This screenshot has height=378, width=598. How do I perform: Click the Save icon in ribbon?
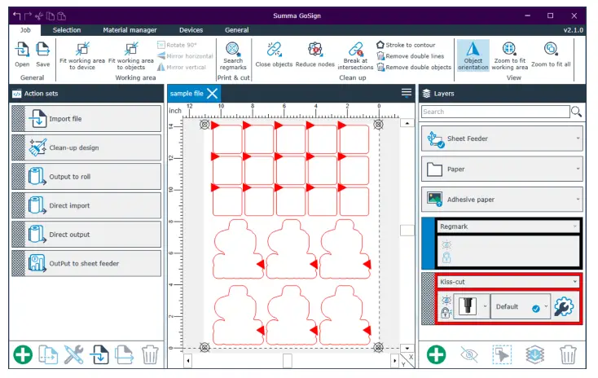(x=42, y=55)
